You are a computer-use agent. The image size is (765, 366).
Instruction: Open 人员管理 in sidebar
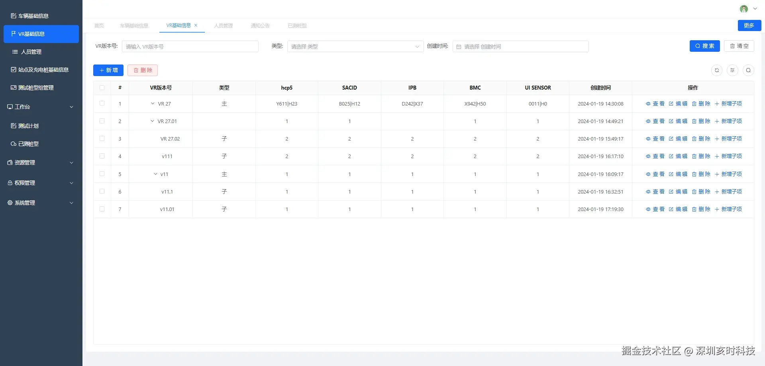coord(41,52)
